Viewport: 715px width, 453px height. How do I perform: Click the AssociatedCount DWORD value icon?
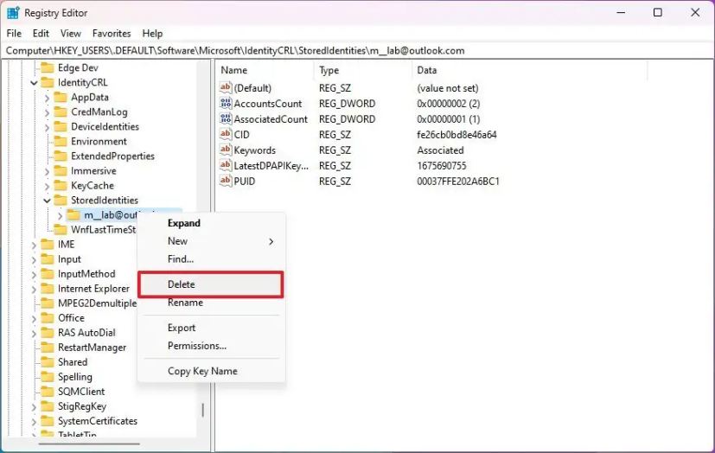pyautogui.click(x=226, y=119)
